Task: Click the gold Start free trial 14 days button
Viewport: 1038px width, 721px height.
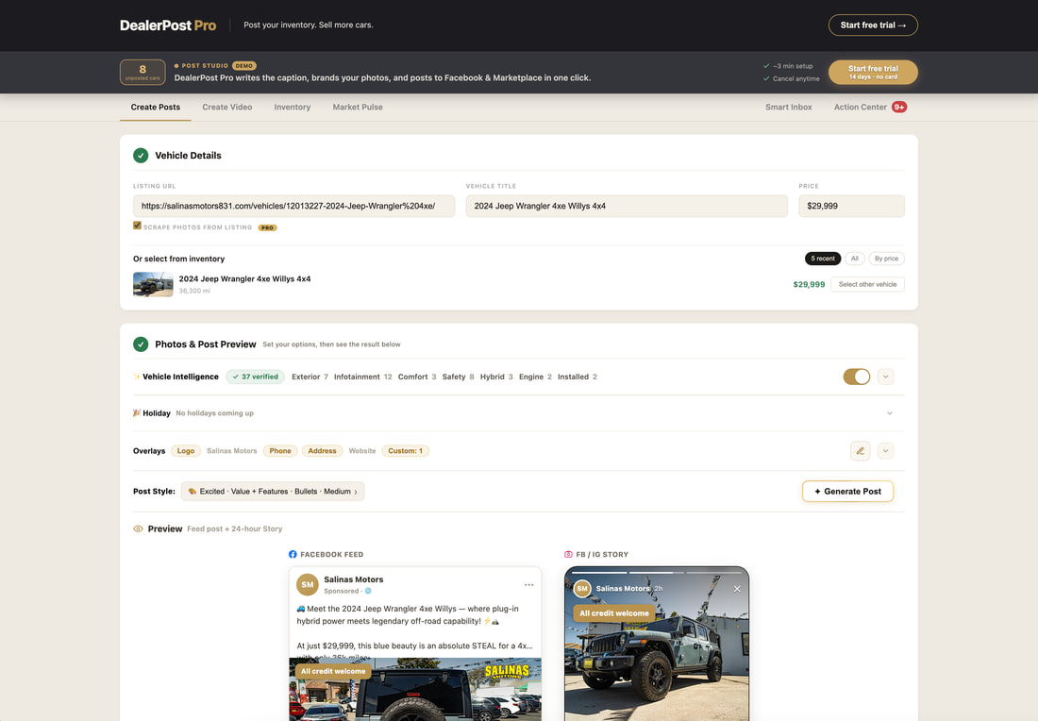Action: 873,72
